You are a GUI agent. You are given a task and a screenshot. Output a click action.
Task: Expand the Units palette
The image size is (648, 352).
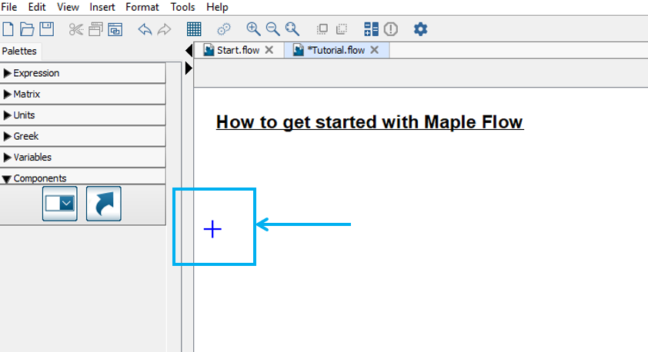pyautogui.click(x=82, y=115)
